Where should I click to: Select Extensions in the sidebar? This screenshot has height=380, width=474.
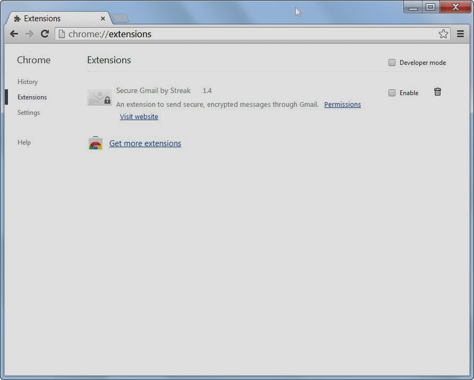32,97
